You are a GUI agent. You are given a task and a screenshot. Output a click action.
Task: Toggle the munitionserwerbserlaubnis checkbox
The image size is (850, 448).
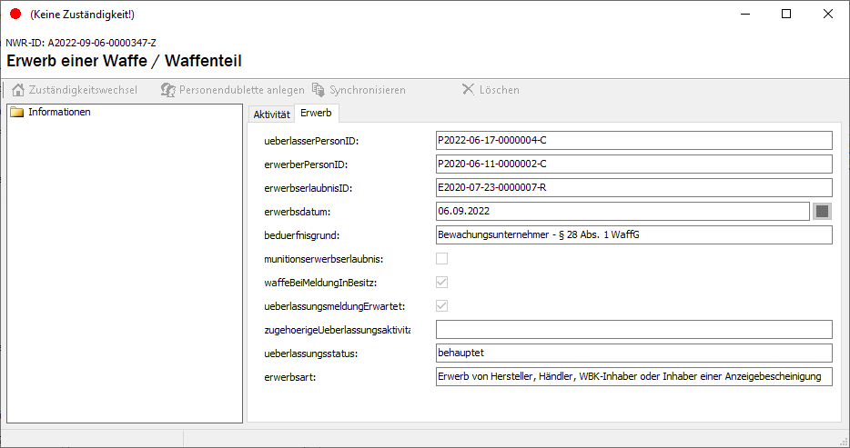coord(442,259)
